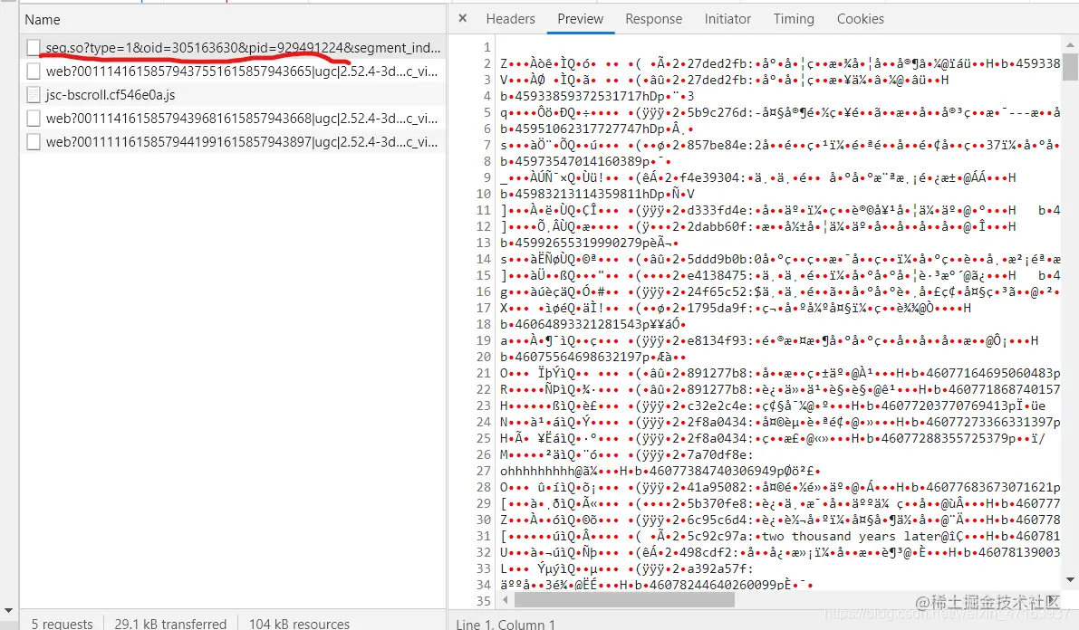Click the file icon of web?001141615857943968
The image size is (1079, 630).
(33, 119)
